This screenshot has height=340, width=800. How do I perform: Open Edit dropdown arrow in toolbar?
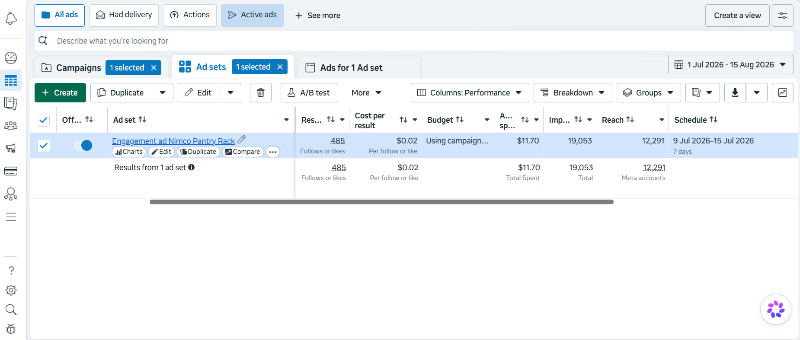click(230, 92)
